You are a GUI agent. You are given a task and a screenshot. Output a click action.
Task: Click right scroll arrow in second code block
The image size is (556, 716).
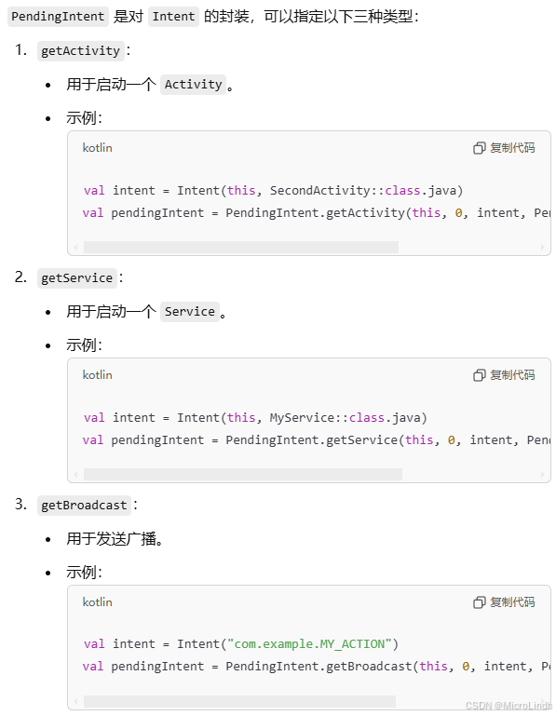542,474
